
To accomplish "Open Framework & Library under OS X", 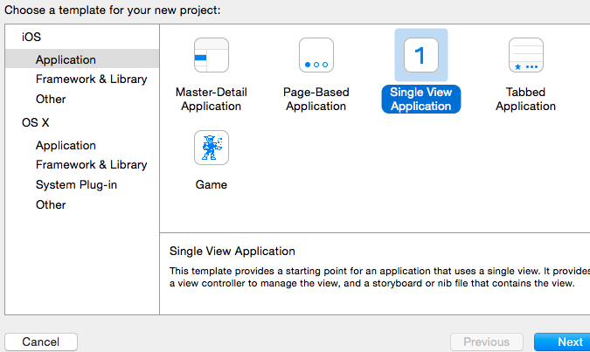I will click(91, 164).
